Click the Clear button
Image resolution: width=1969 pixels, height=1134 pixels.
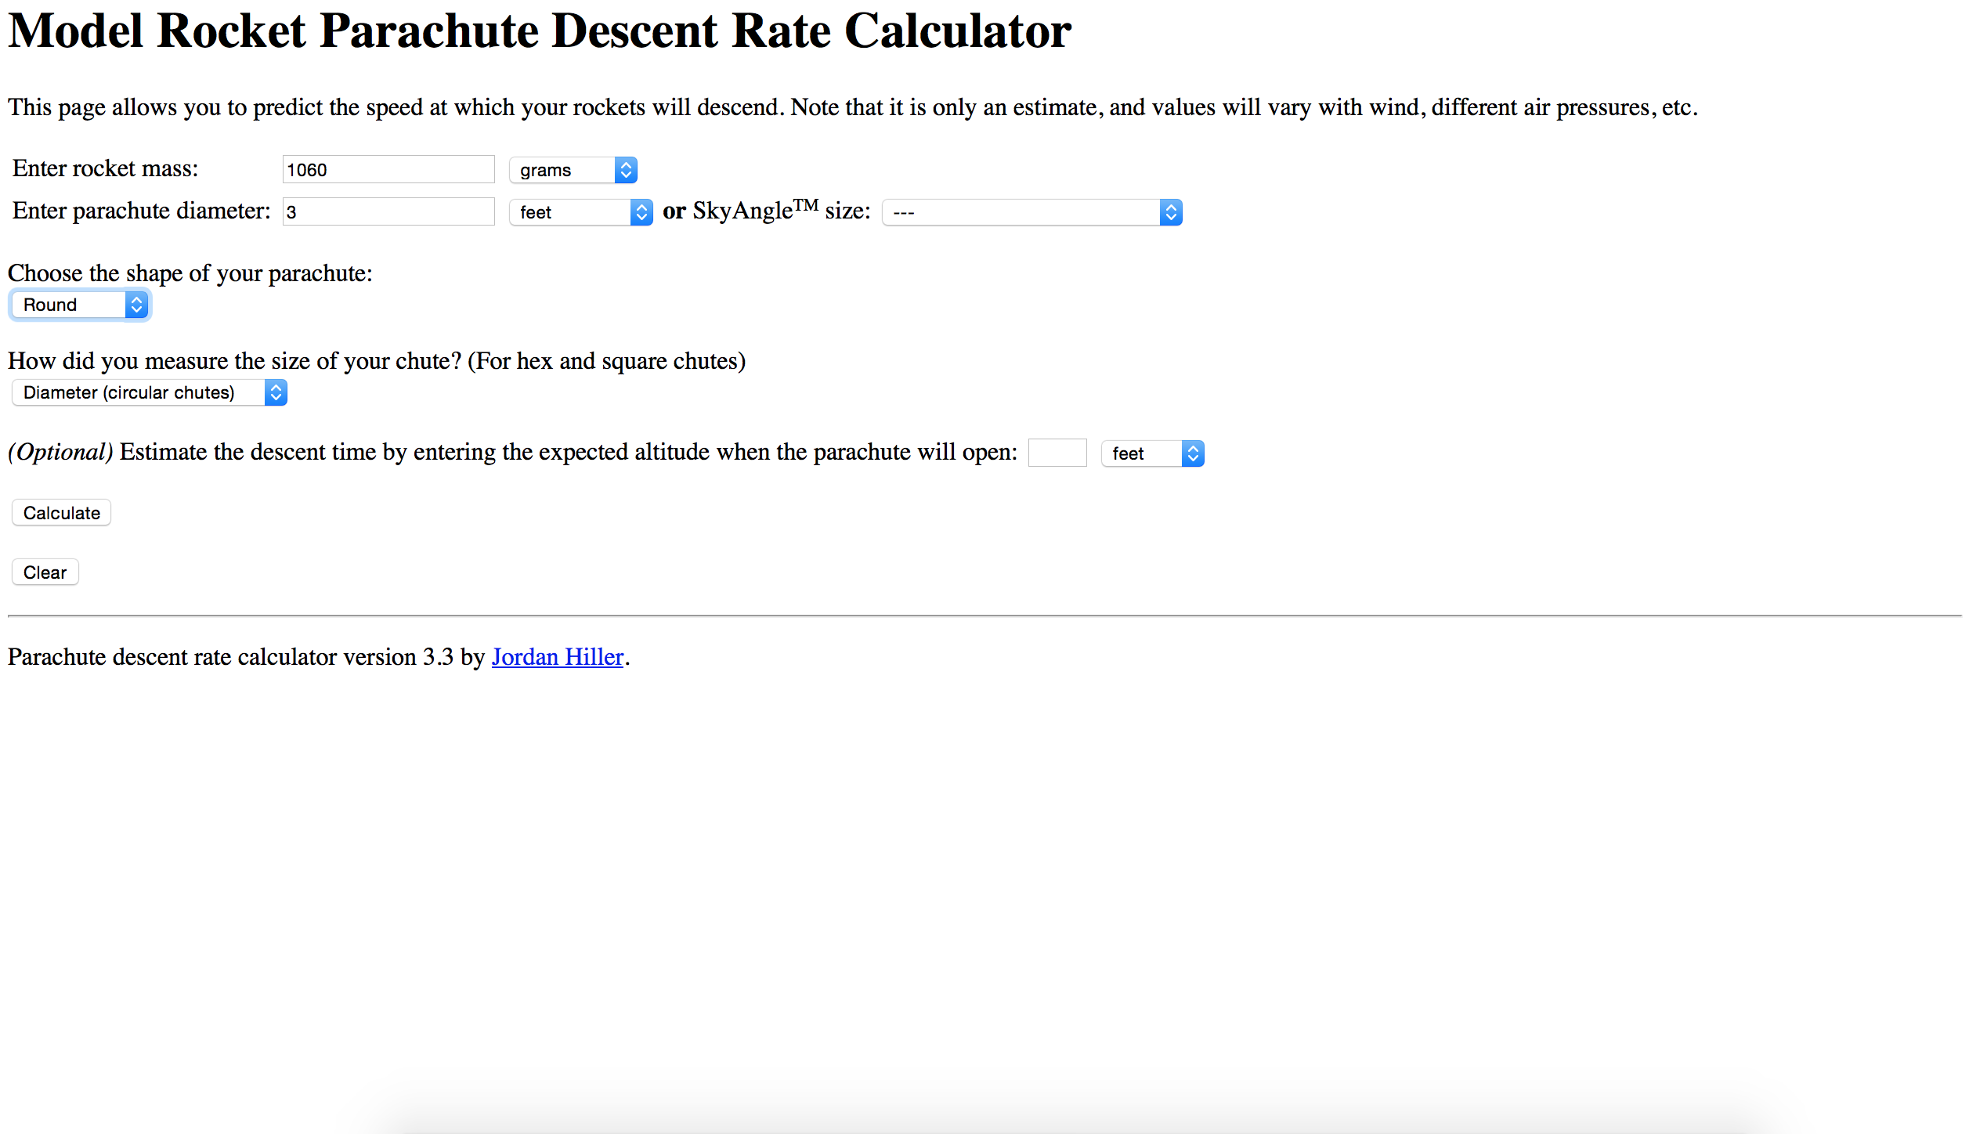click(45, 572)
